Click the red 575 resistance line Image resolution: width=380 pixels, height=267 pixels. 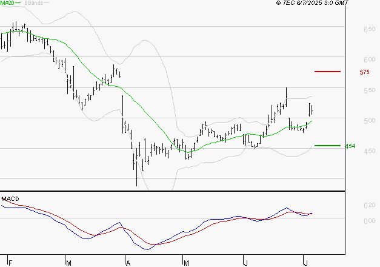[x=327, y=72]
